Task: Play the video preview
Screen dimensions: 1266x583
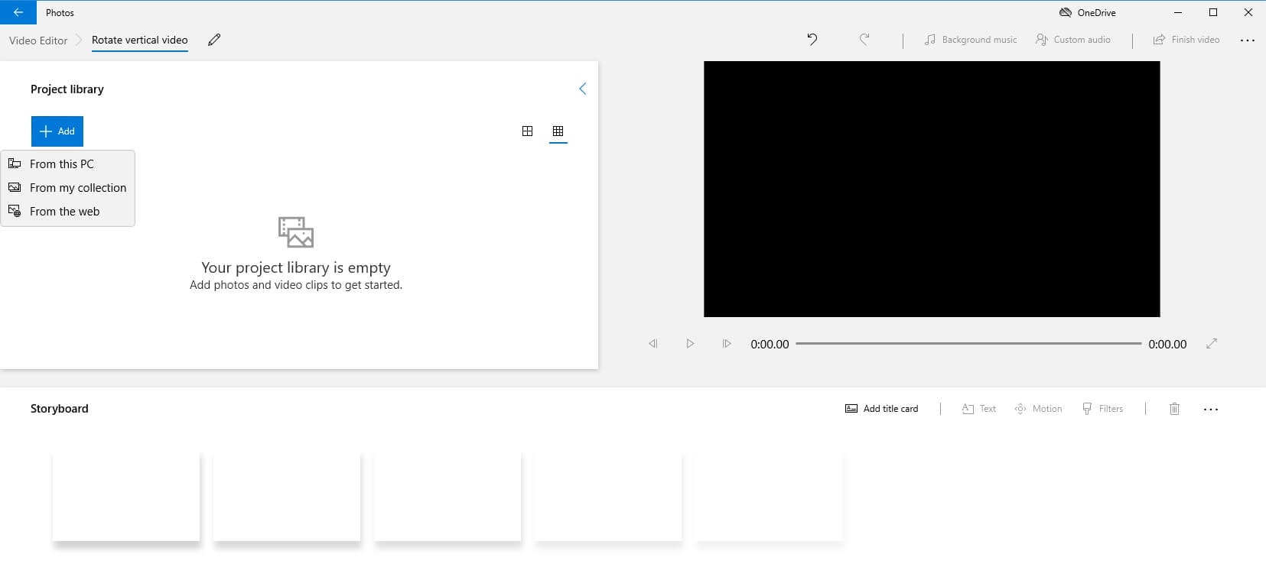Action: click(690, 344)
